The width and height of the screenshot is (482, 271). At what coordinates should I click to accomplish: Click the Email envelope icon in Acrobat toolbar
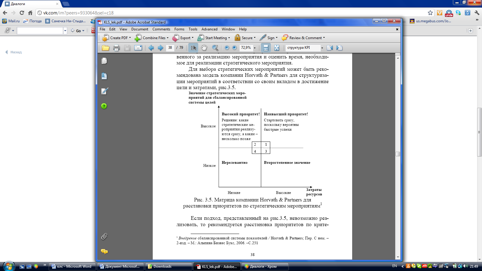(138, 48)
